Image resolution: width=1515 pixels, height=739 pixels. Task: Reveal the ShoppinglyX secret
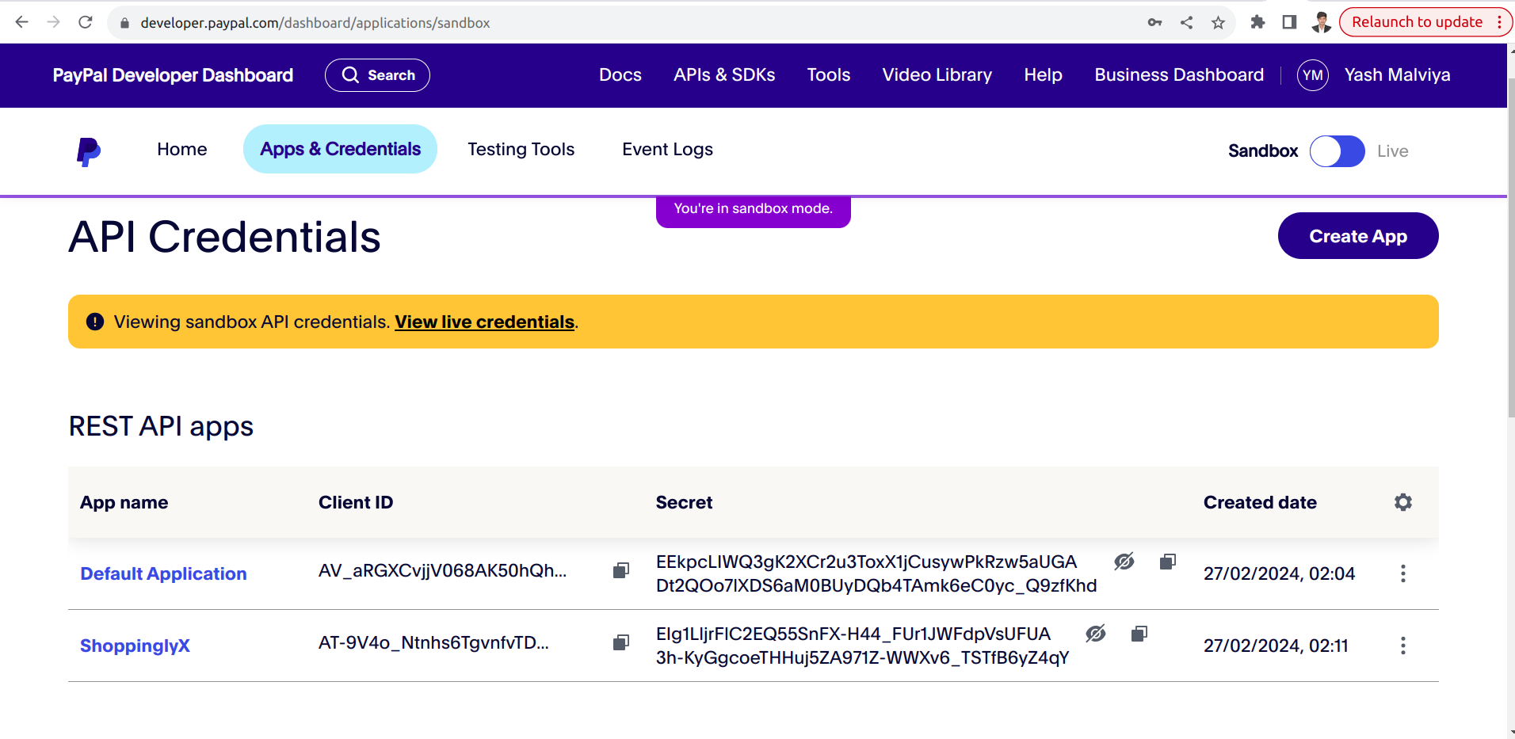(x=1095, y=634)
